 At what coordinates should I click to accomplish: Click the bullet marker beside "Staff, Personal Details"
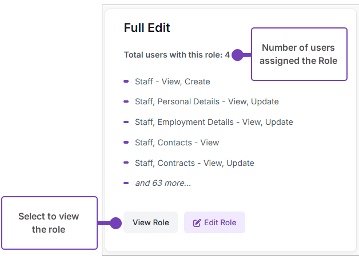126,101
